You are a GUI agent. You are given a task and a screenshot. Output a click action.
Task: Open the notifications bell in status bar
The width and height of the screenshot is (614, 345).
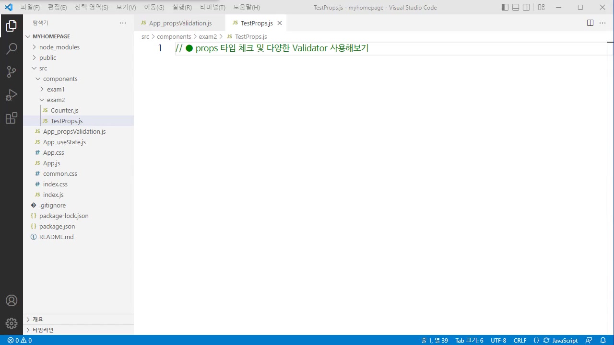pyautogui.click(x=603, y=340)
